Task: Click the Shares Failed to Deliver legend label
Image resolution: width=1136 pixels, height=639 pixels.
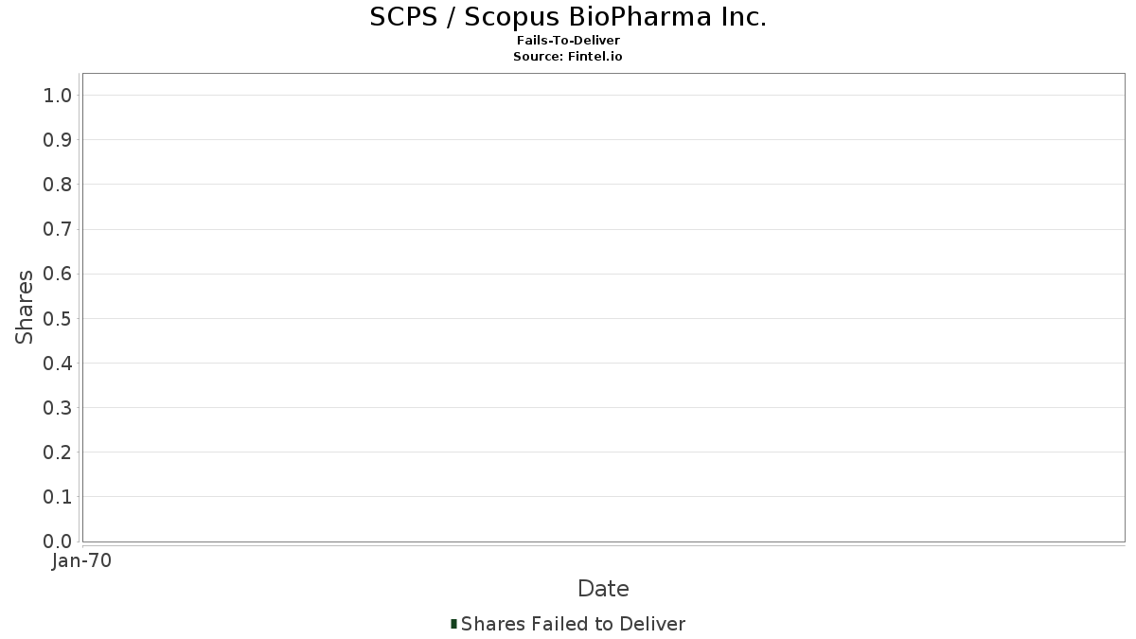Action: point(573,624)
